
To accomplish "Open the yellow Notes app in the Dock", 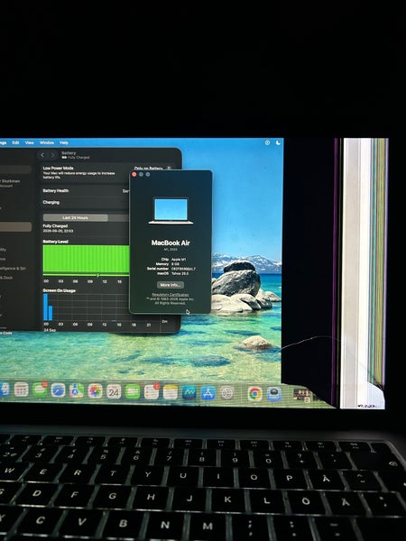I will (x=171, y=392).
